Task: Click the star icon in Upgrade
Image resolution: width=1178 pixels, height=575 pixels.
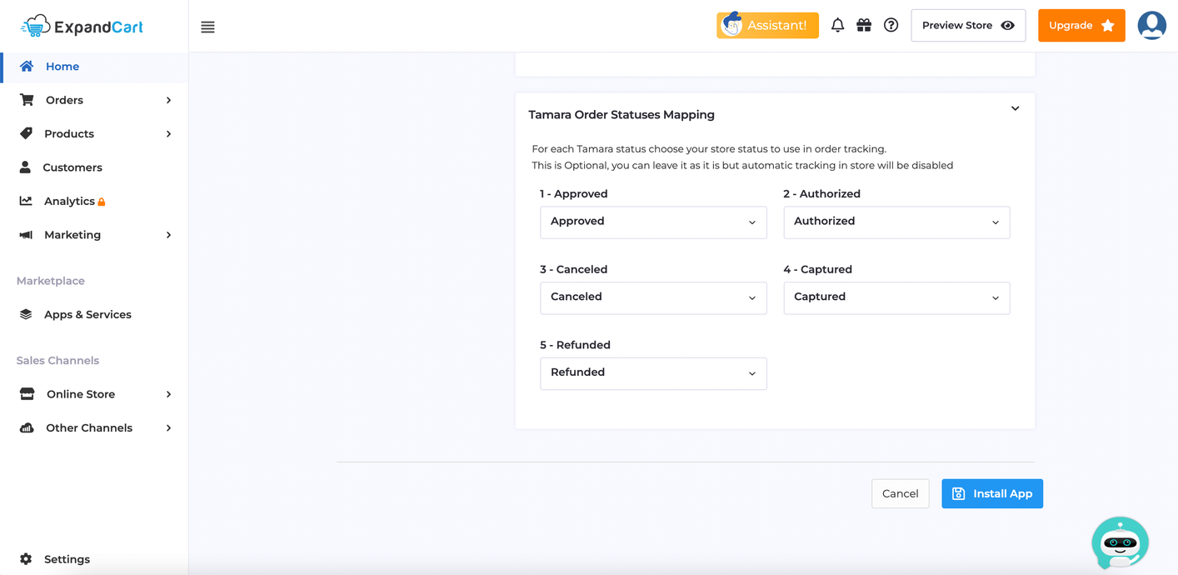Action: point(1108,26)
